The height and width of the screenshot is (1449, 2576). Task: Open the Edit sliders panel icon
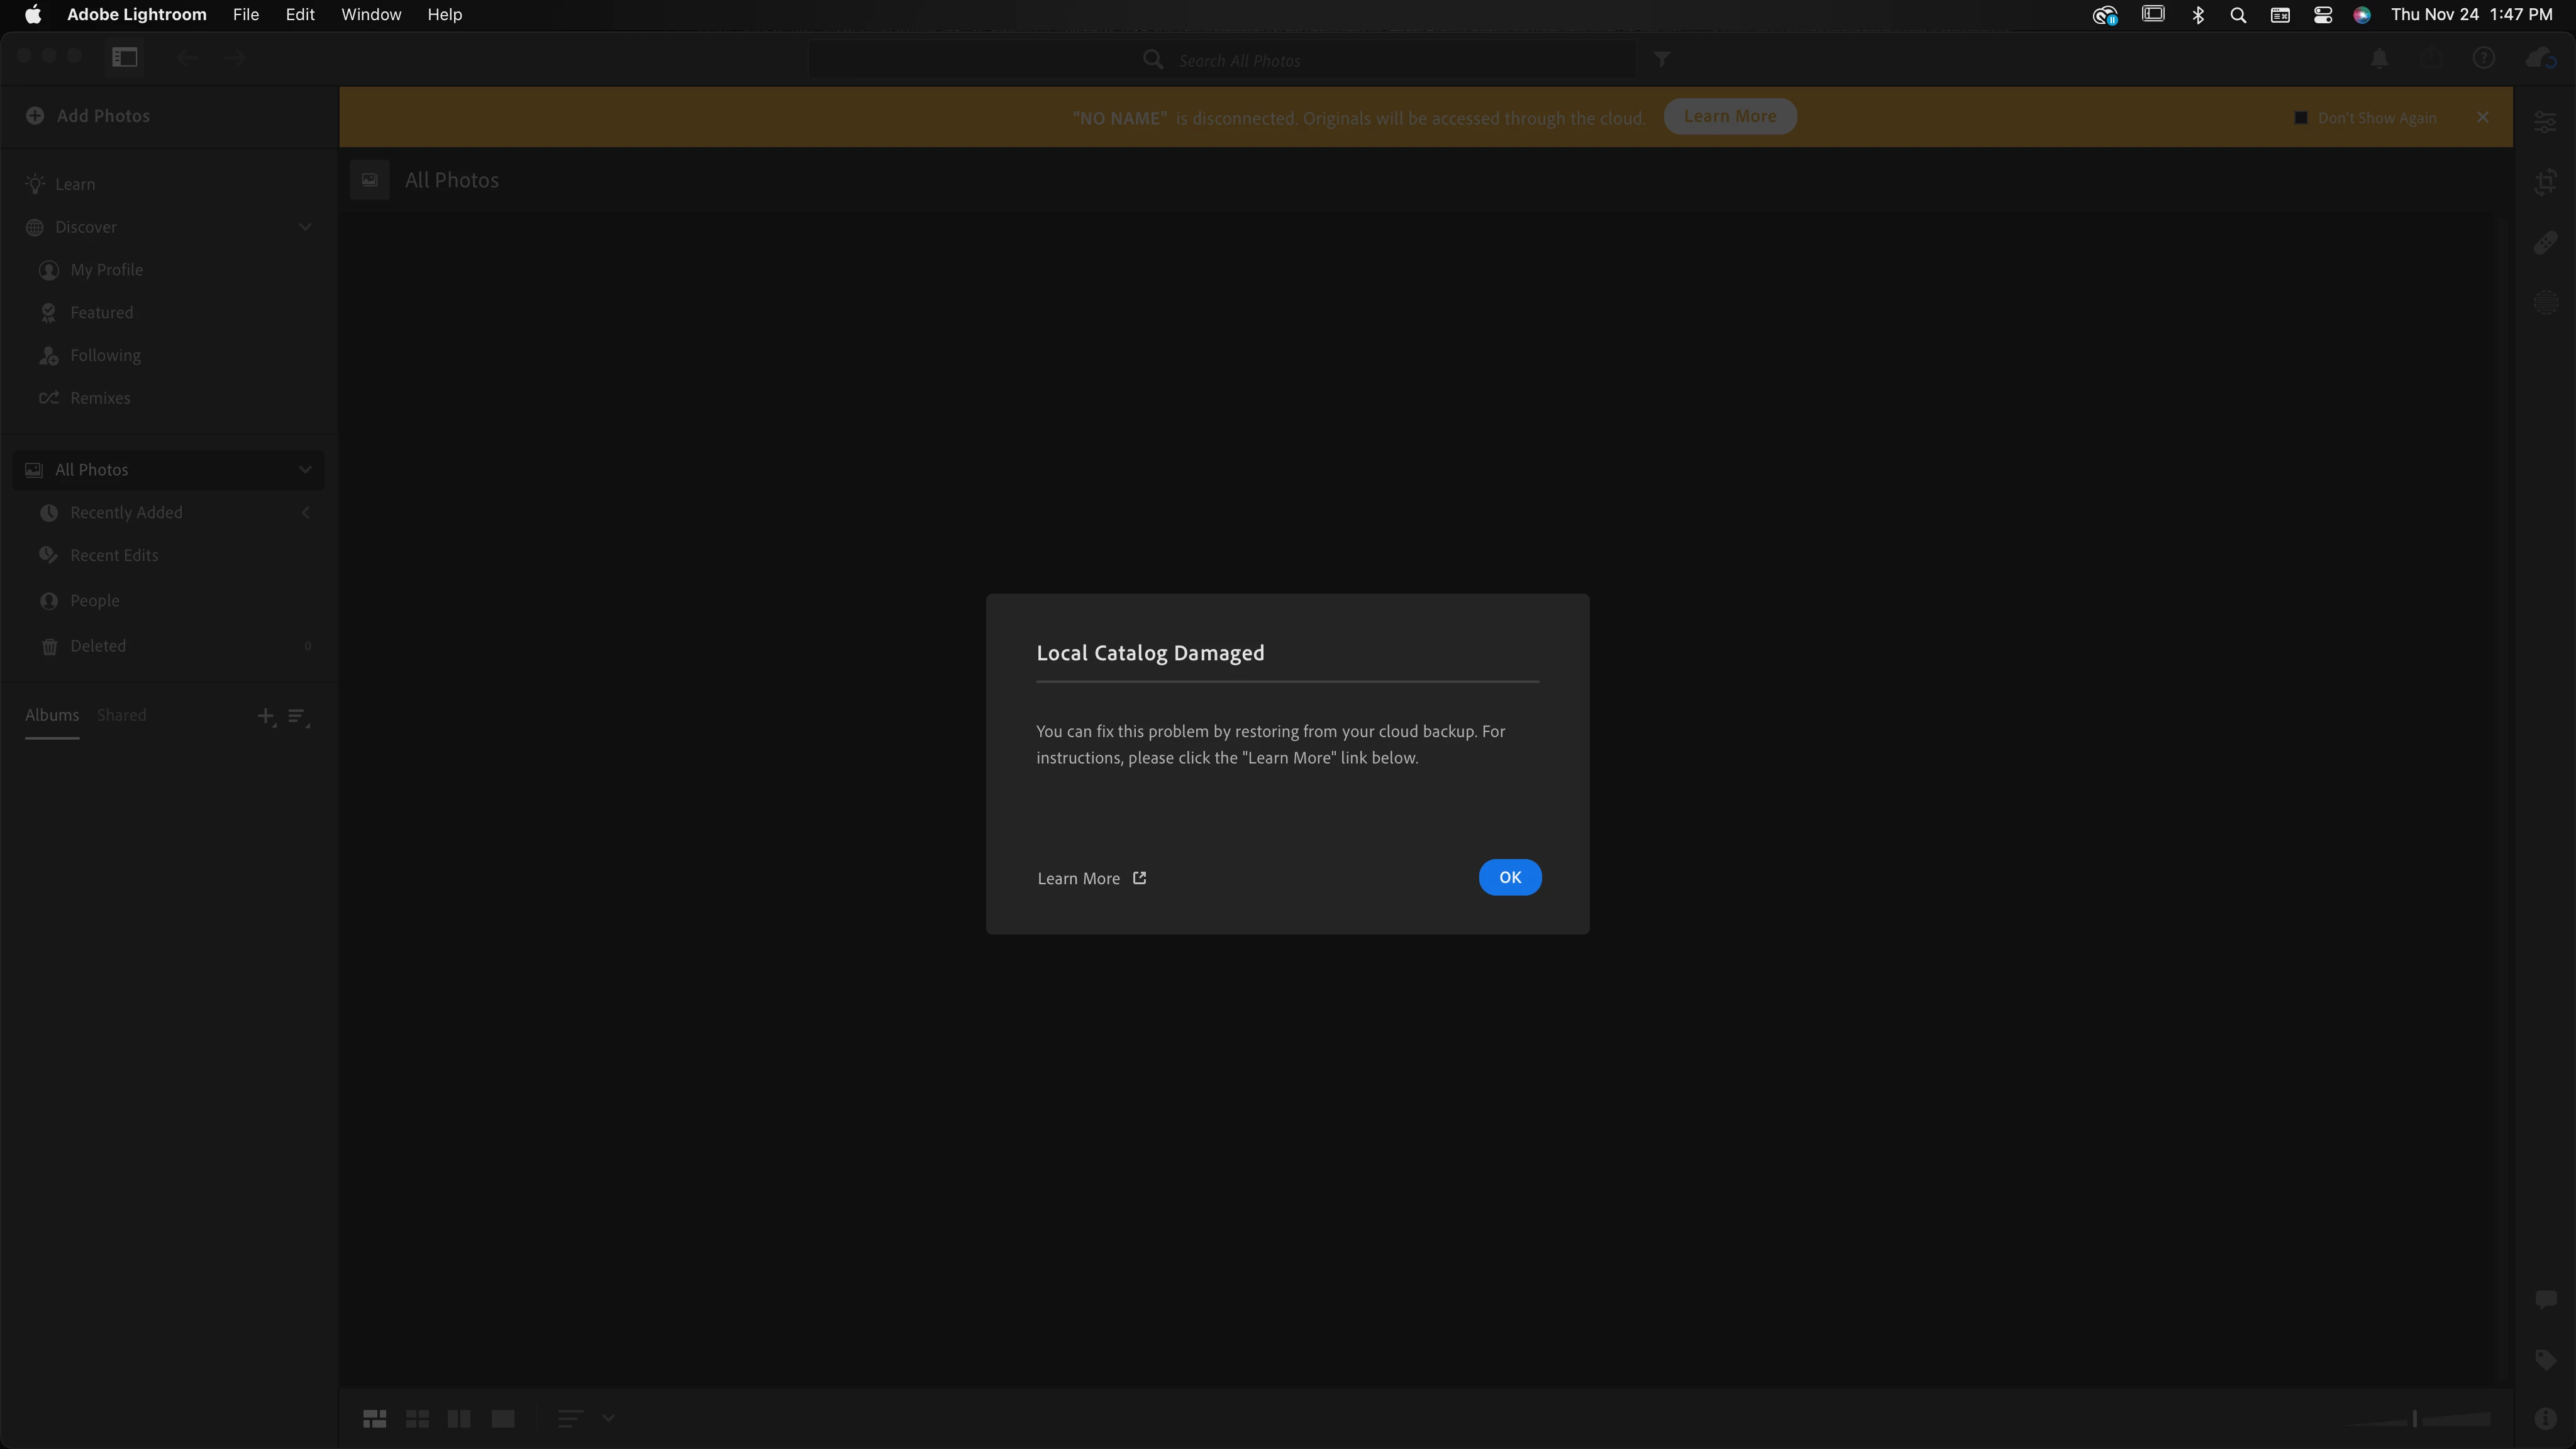[x=2545, y=122]
